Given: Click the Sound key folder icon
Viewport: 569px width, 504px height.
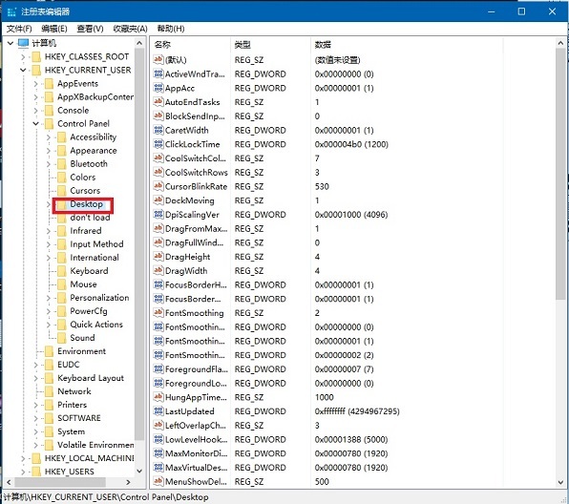Looking at the screenshot, I should pos(62,338).
